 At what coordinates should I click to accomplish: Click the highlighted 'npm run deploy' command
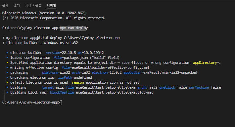tap(74, 28)
